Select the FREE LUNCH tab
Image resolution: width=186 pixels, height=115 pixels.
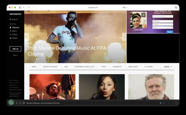133,67
